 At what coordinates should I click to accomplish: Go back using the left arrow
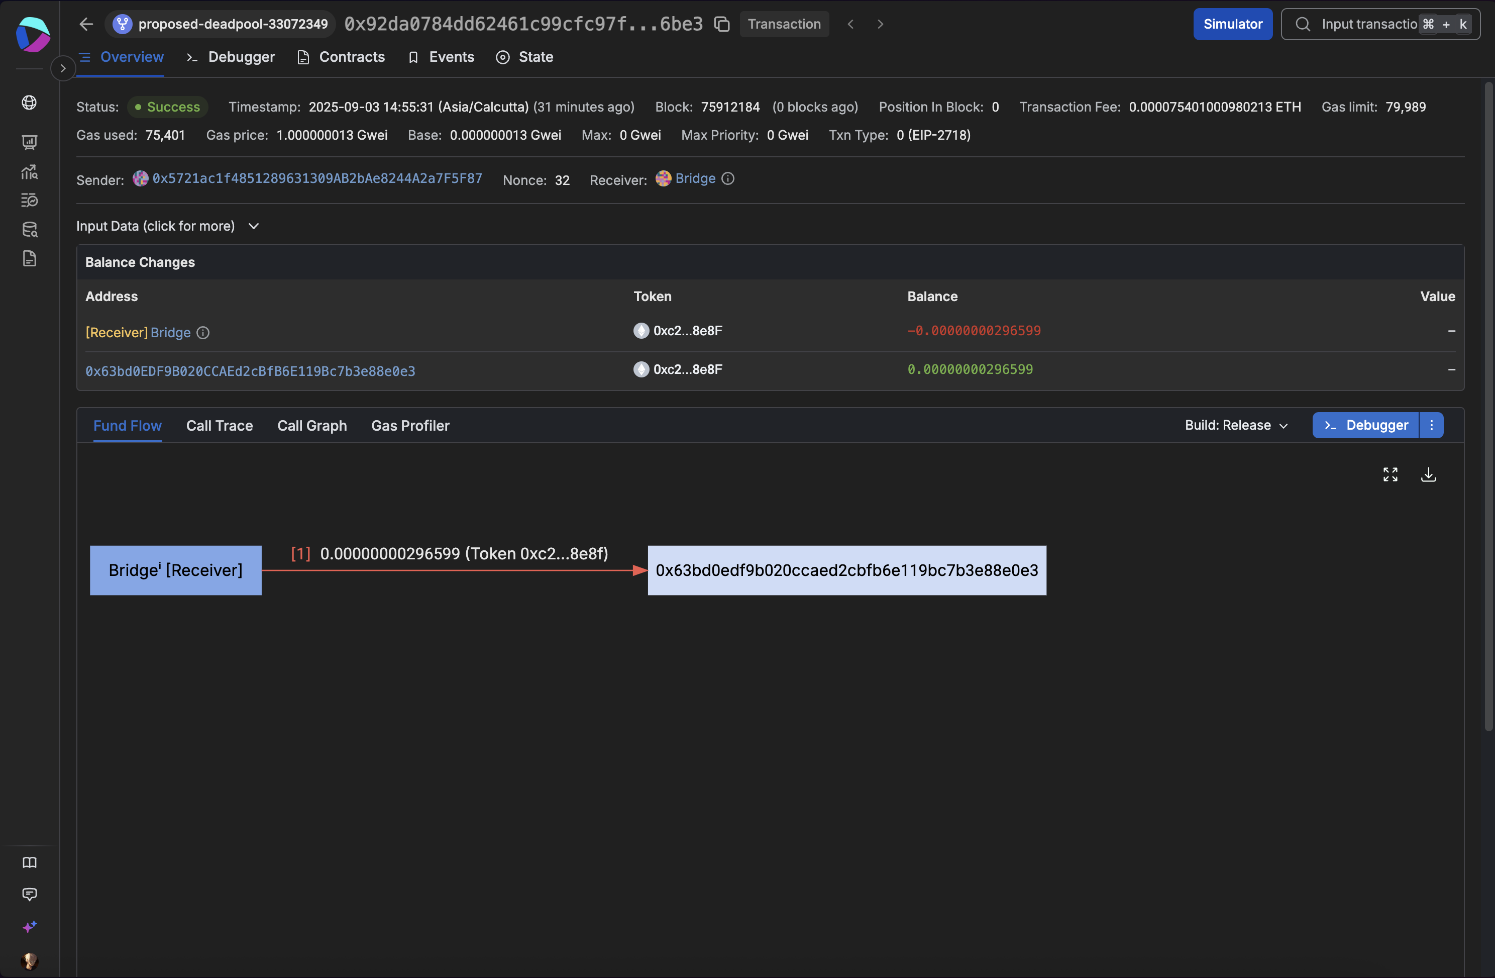coord(87,24)
